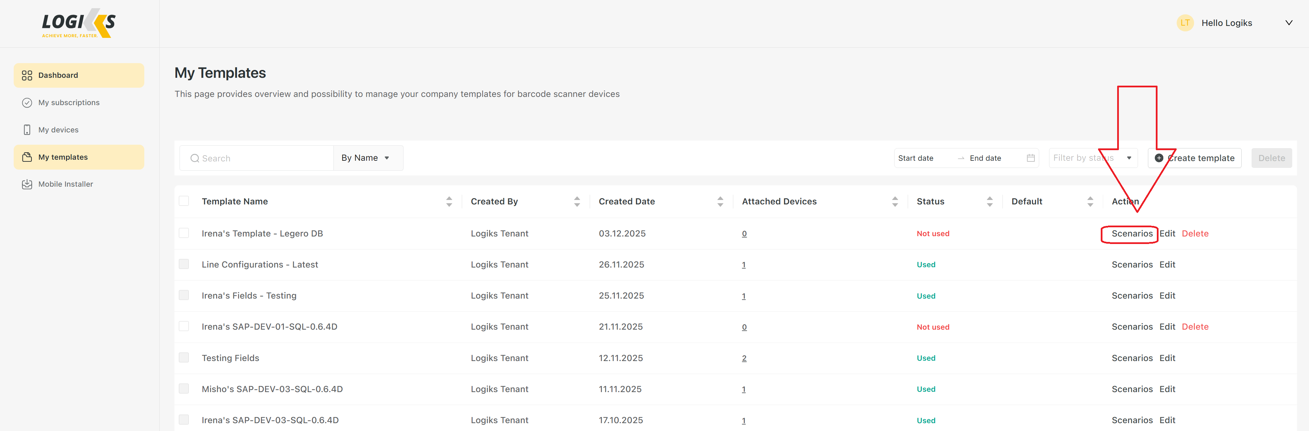Screen dimensions: 1309x431
Task: Open Scenarios for Line Configurations - Latest
Action: 1132,265
